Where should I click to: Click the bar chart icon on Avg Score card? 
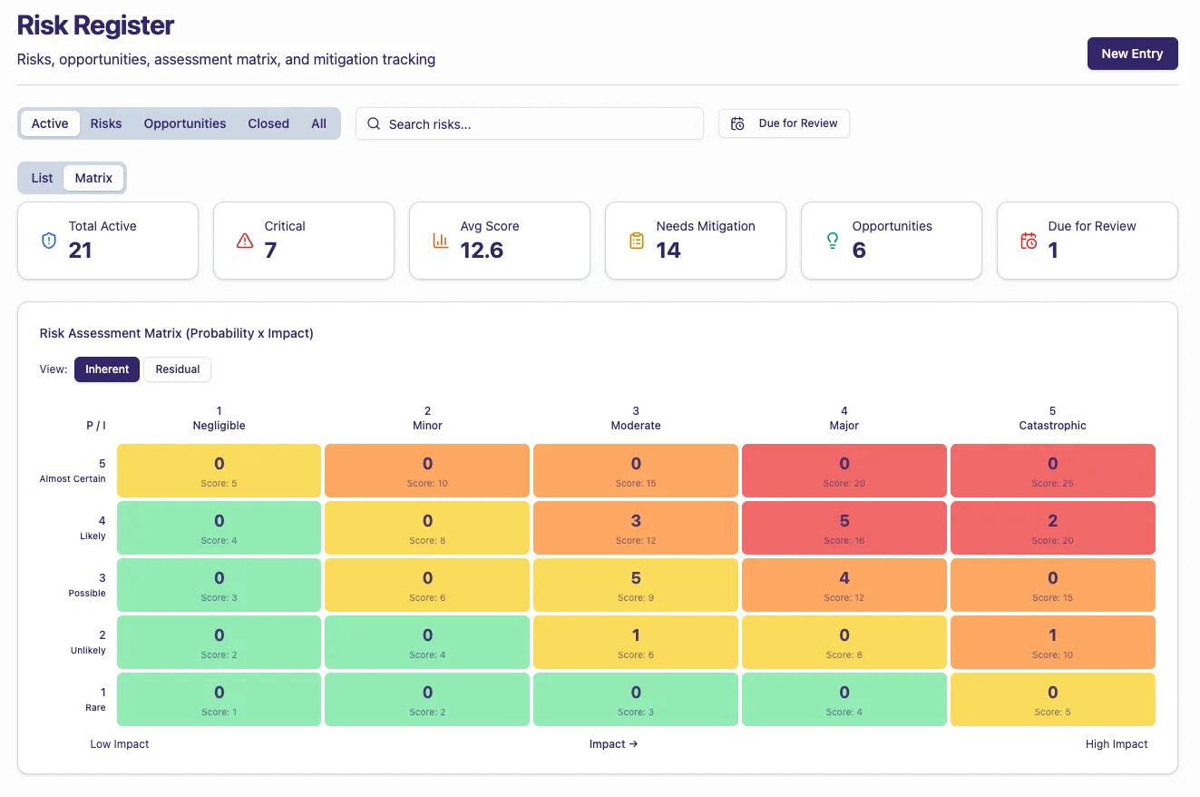[x=440, y=241]
